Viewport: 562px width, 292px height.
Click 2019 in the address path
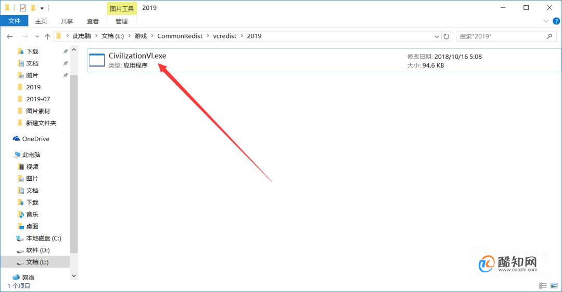pyautogui.click(x=254, y=36)
